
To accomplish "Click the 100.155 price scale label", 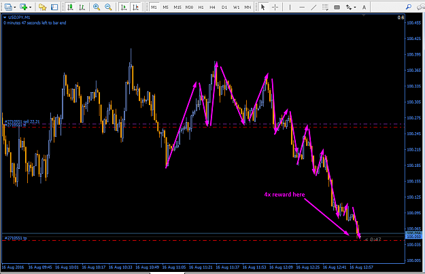I will pos(414,181).
